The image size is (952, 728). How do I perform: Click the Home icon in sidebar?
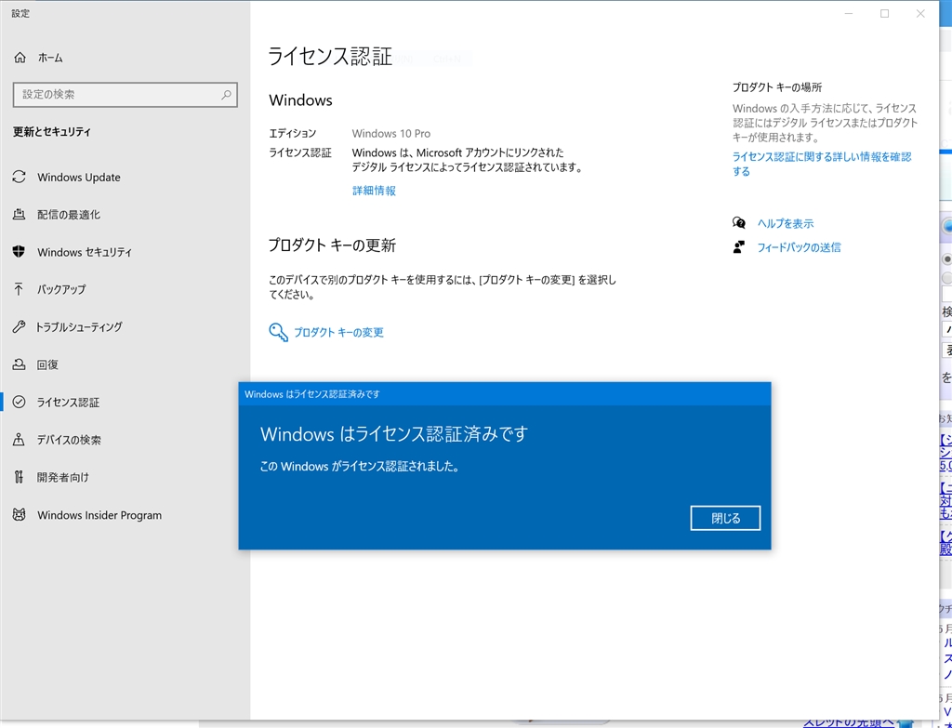[x=20, y=58]
